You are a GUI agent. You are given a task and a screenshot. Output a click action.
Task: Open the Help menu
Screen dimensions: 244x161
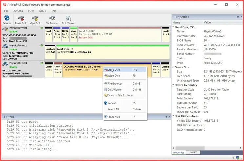tap(53, 11)
